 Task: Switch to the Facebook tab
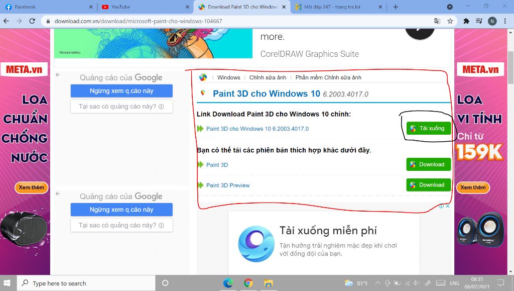tap(48, 7)
